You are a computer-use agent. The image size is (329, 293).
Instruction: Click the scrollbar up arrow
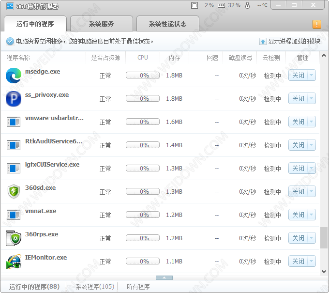coord(324,55)
